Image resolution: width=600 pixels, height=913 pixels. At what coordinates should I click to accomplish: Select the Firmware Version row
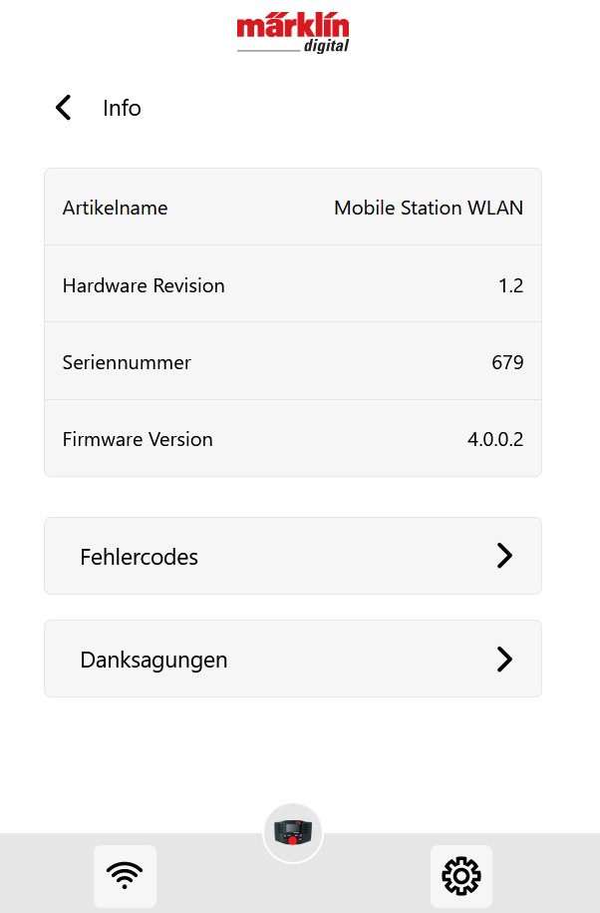point(293,438)
